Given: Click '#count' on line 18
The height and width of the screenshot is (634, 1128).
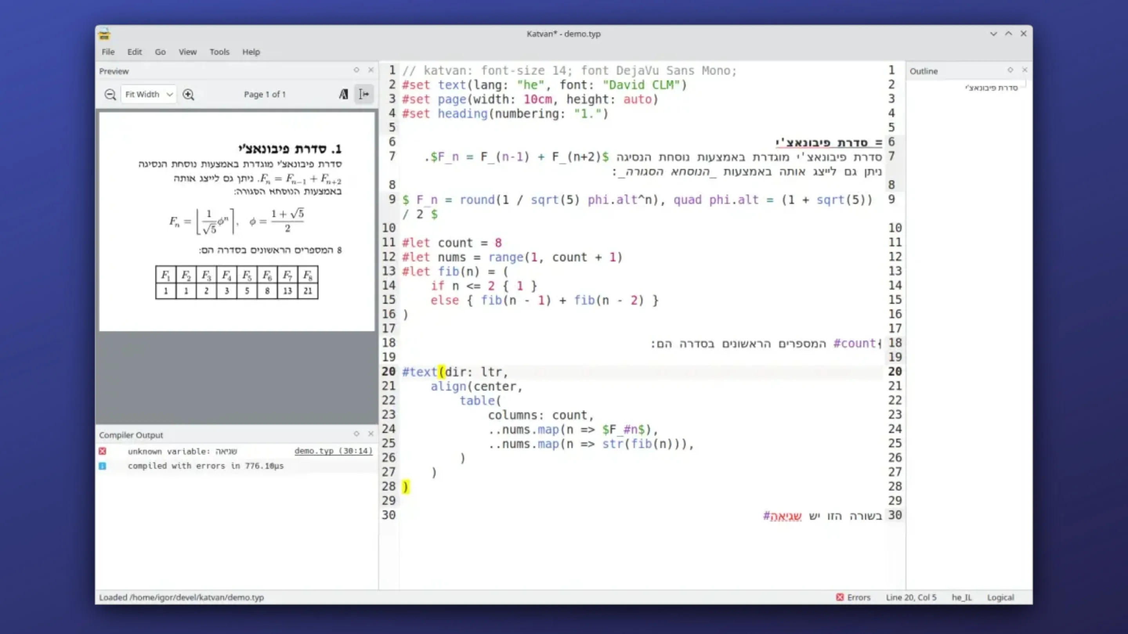Looking at the screenshot, I should point(855,344).
